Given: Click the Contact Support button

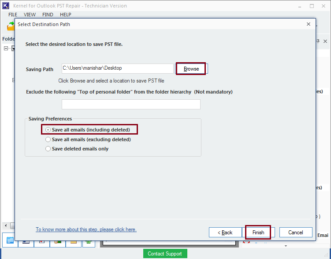Looking at the screenshot, I should [x=165, y=254].
